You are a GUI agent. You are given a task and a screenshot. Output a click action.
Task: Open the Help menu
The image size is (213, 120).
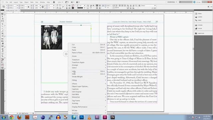click(48, 2)
